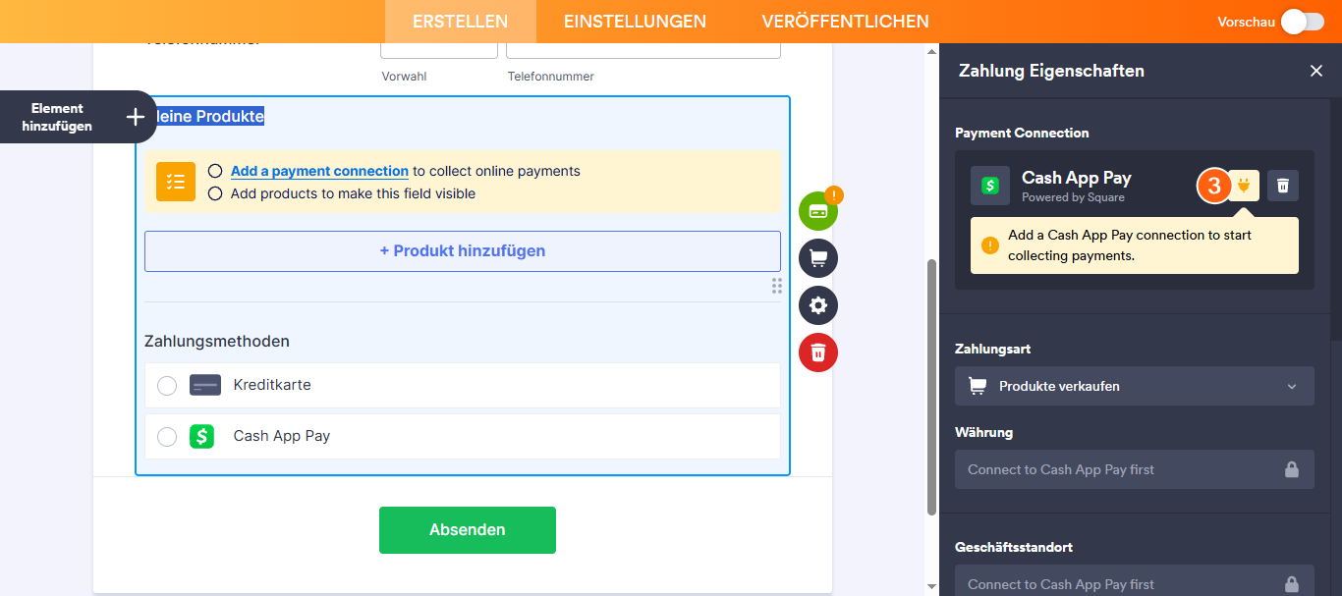Click the Element hinzufügen plus button
The height and width of the screenshot is (596, 1342).
pos(136,117)
